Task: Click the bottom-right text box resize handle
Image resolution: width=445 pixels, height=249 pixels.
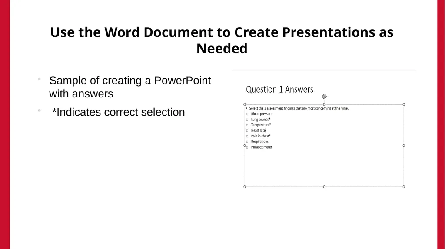Action: pos(404,187)
